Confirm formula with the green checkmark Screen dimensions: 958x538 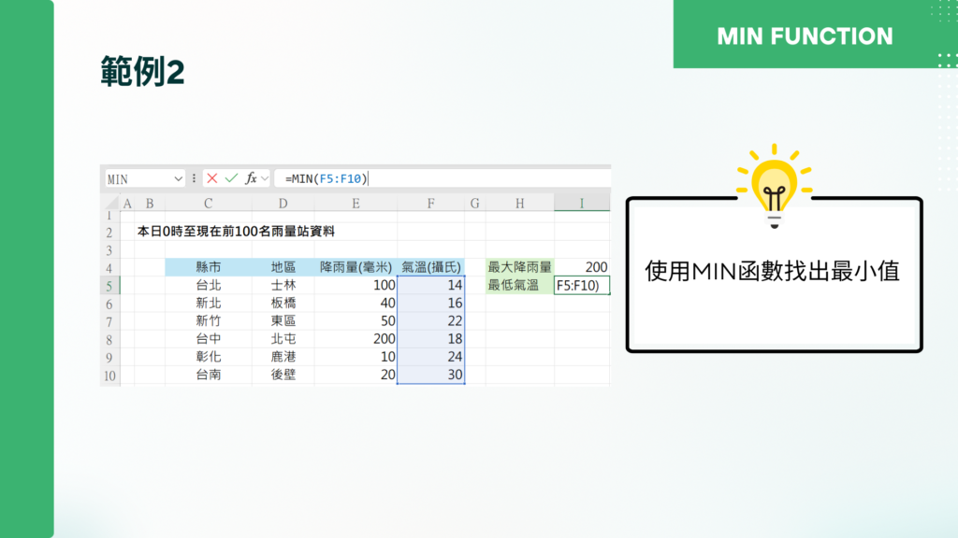coord(231,178)
